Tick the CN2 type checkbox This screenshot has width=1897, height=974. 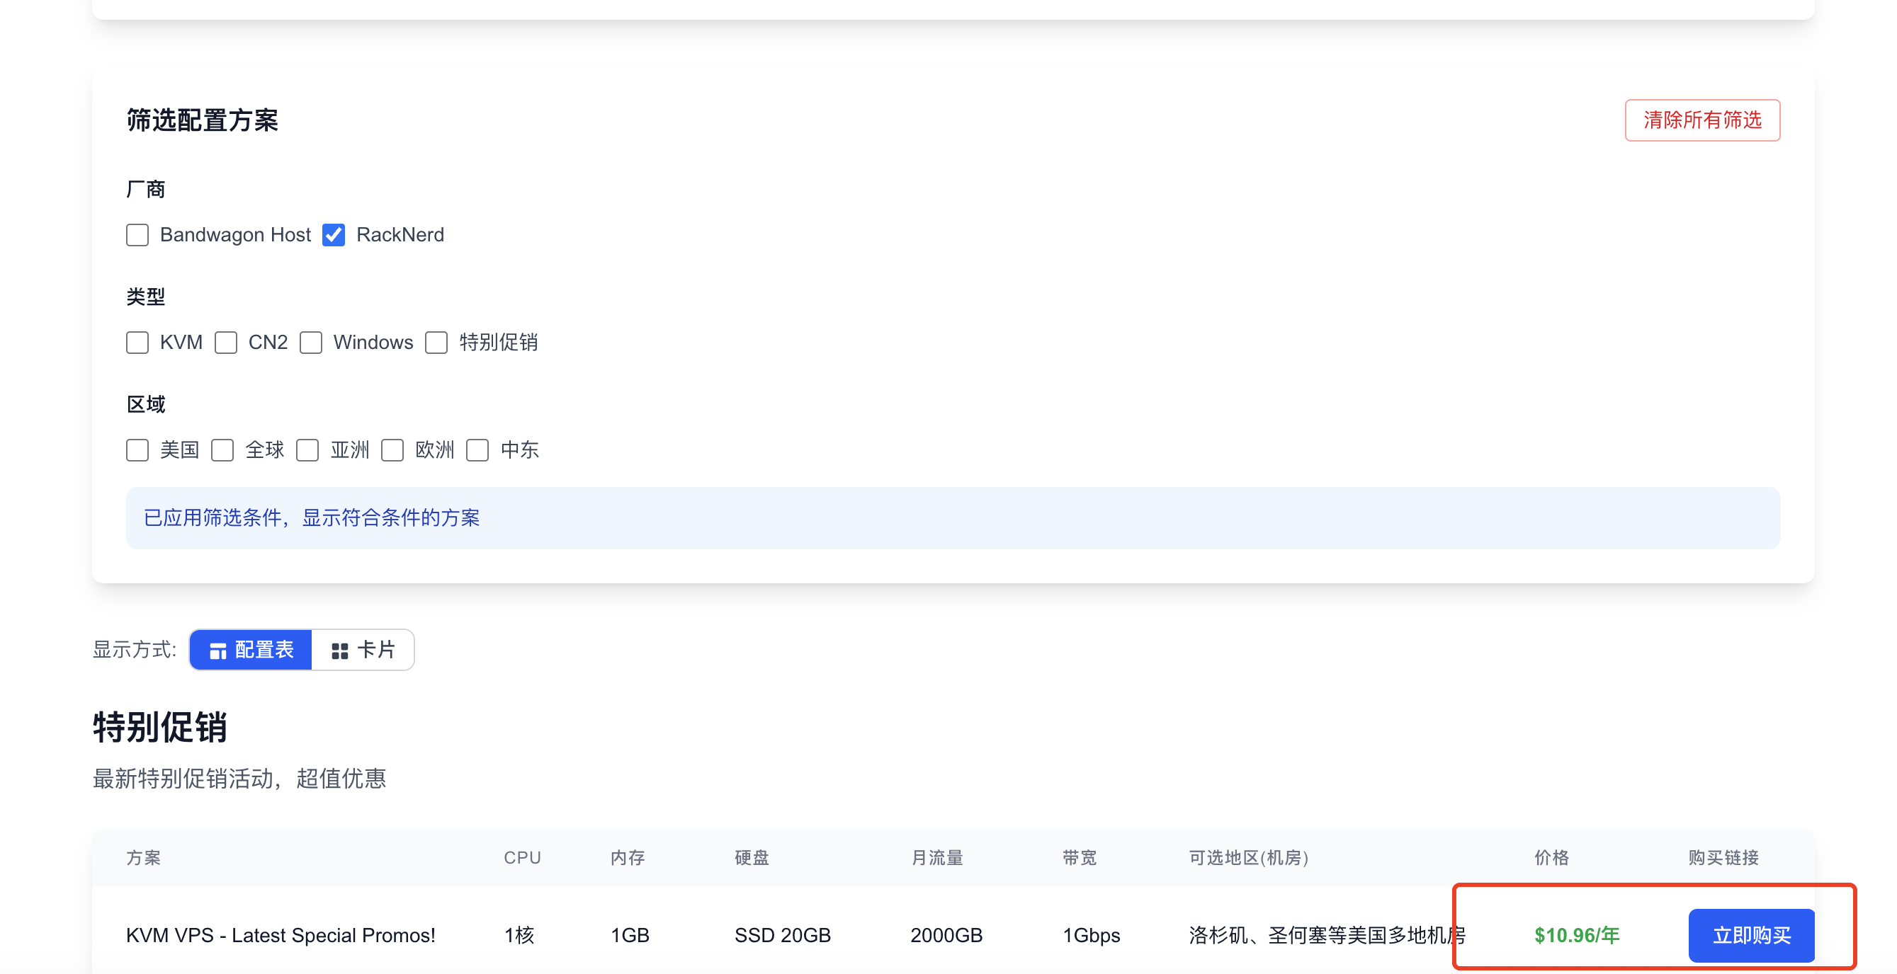[x=225, y=342]
